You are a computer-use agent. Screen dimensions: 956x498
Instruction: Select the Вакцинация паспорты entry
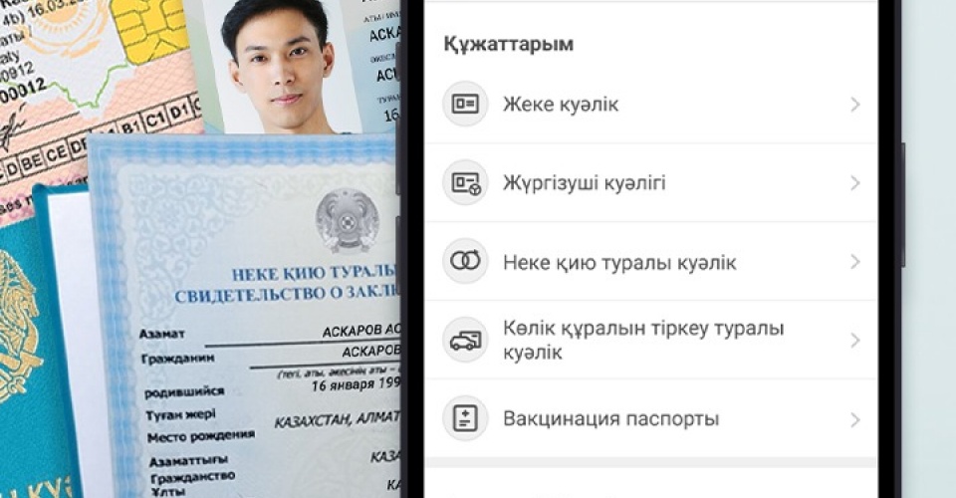click(651, 418)
